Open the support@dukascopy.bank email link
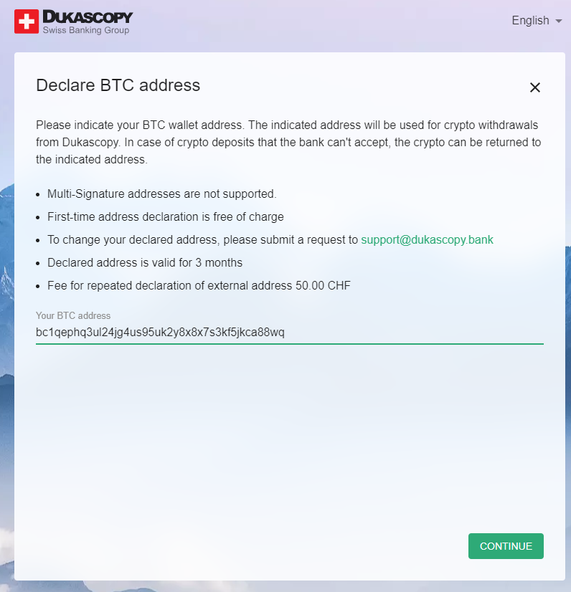 tap(427, 240)
